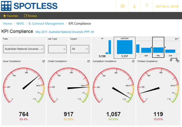This screenshot has width=182, height=127.
Task: Pop out the Onsite Compliance gauge
Action: point(88,61)
